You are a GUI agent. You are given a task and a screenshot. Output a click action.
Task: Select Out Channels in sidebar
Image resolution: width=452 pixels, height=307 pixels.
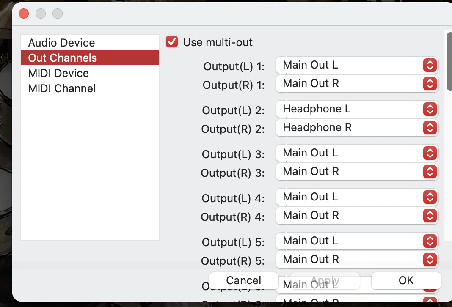[63, 58]
